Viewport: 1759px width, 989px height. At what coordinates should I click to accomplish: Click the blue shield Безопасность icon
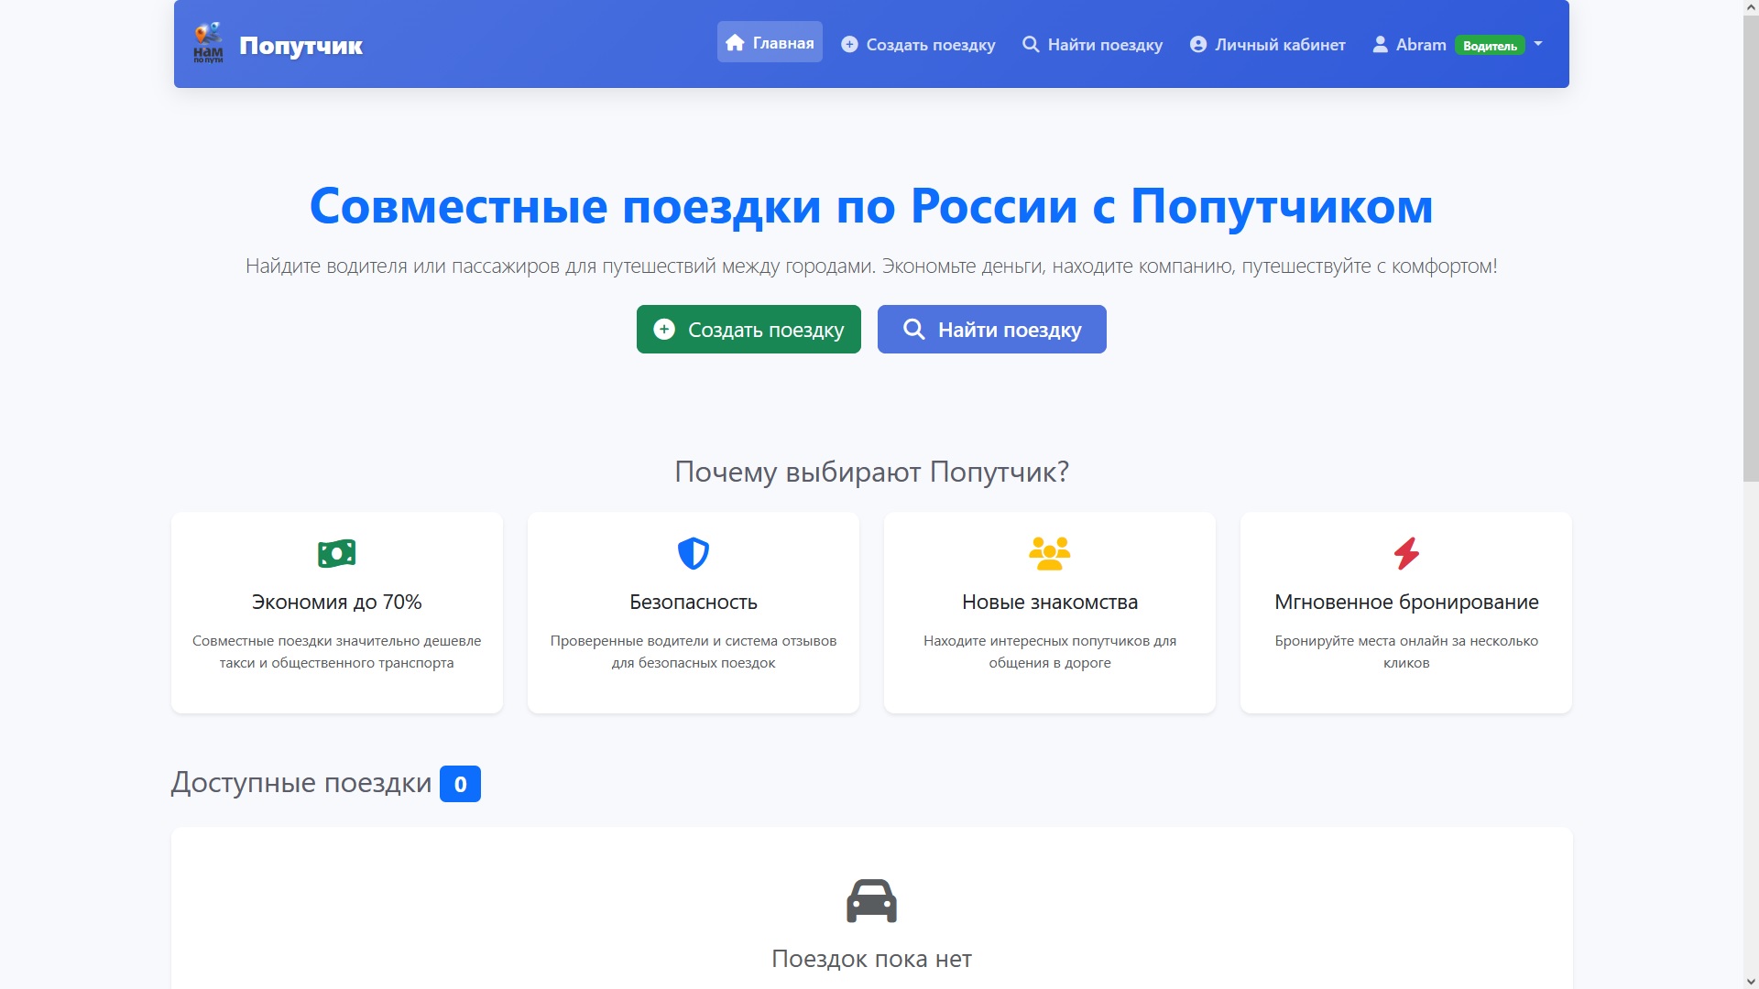(x=693, y=554)
